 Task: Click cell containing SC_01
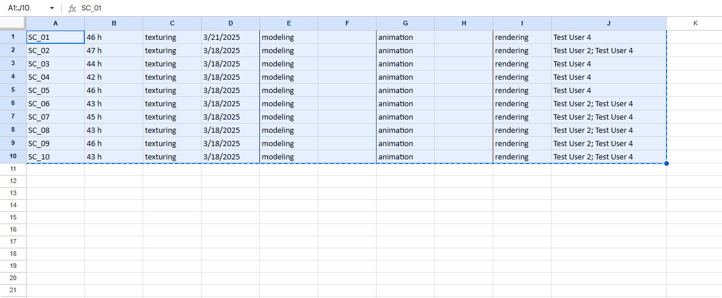(55, 37)
